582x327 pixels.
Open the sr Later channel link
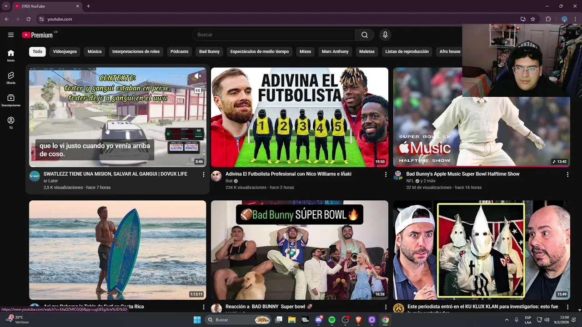click(50, 181)
